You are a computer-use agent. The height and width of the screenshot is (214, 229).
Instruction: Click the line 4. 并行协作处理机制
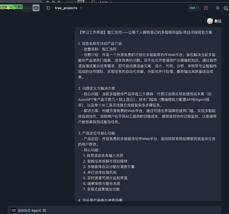[100, 172]
